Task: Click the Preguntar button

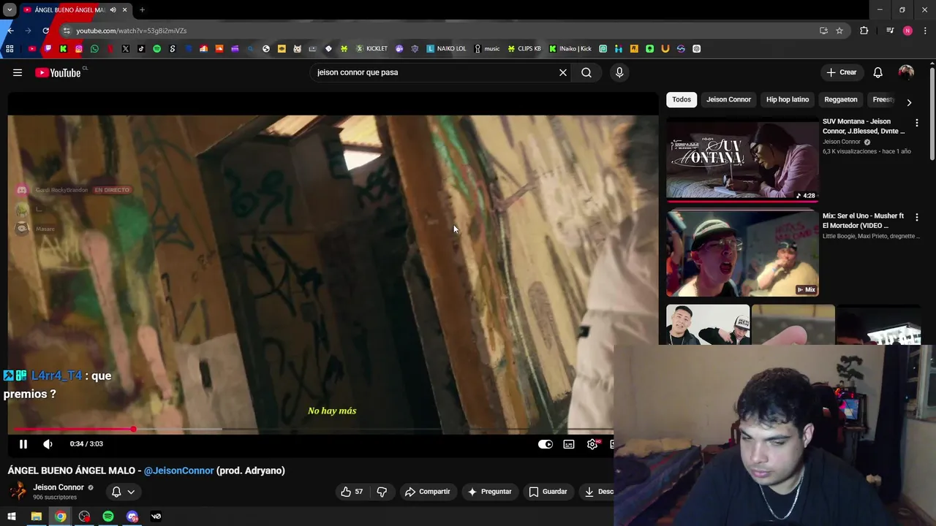Action: (490, 492)
